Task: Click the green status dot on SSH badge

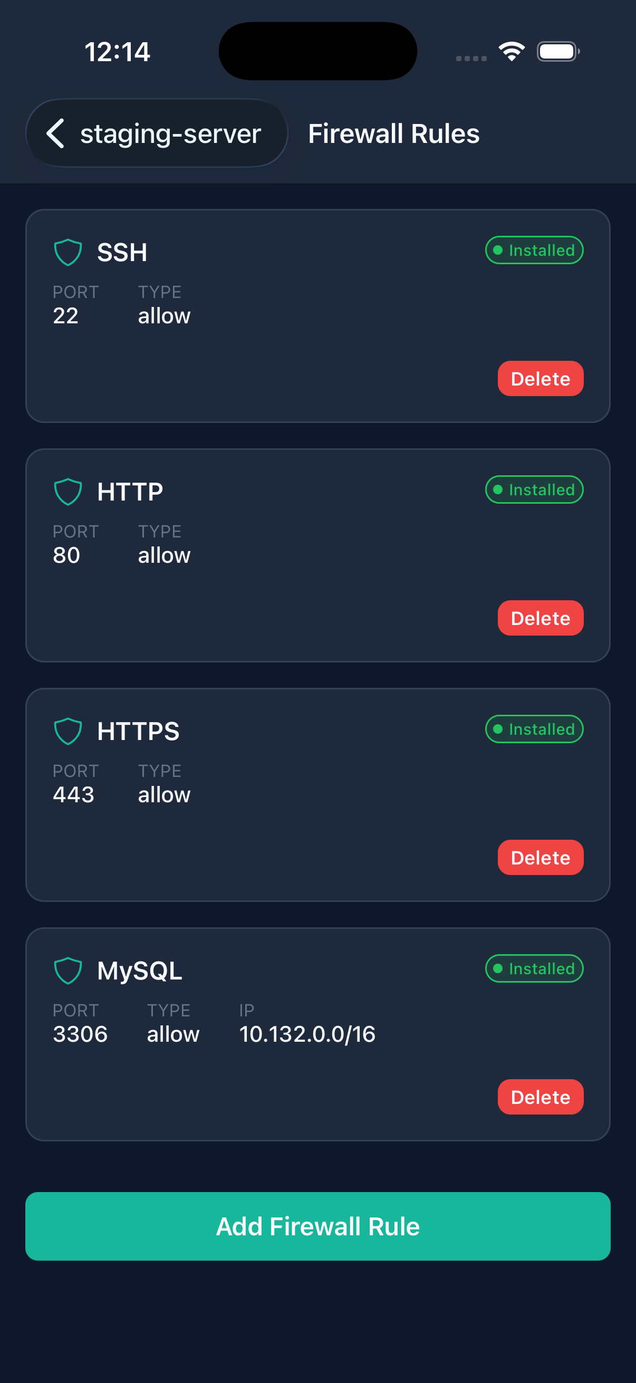Action: pyautogui.click(x=498, y=249)
